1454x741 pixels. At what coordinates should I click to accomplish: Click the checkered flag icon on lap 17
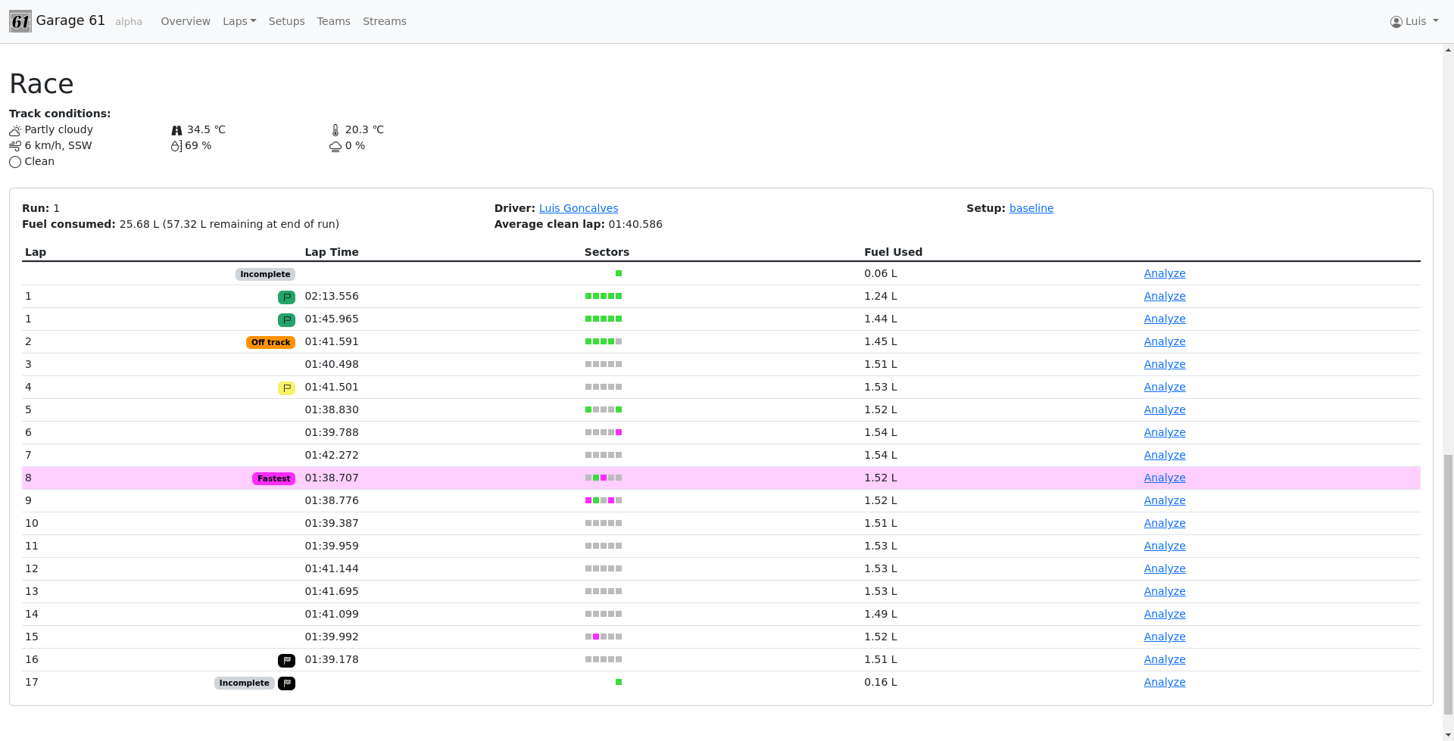(286, 683)
